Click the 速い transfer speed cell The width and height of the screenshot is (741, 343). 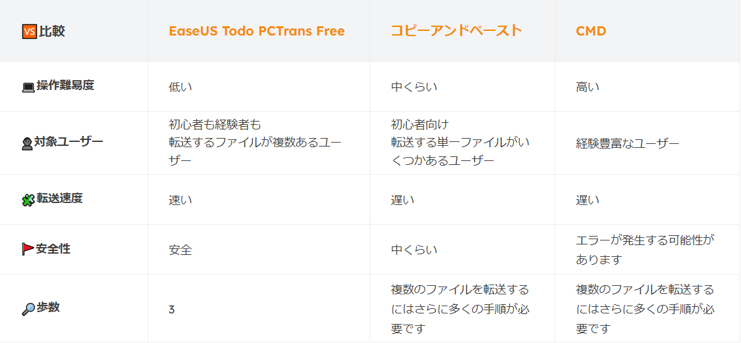[180, 200]
